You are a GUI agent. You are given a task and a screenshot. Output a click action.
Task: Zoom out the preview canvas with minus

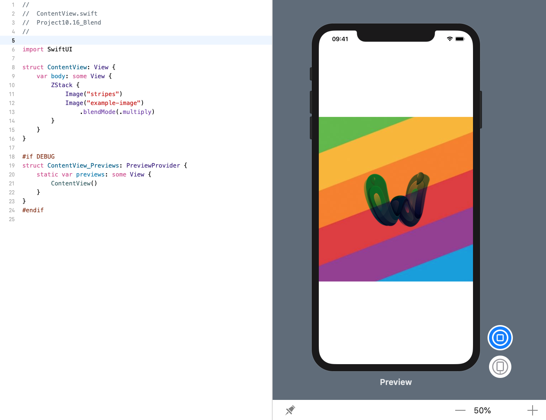point(460,410)
